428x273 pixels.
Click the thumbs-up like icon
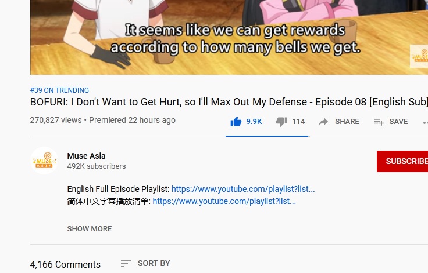[236, 121]
